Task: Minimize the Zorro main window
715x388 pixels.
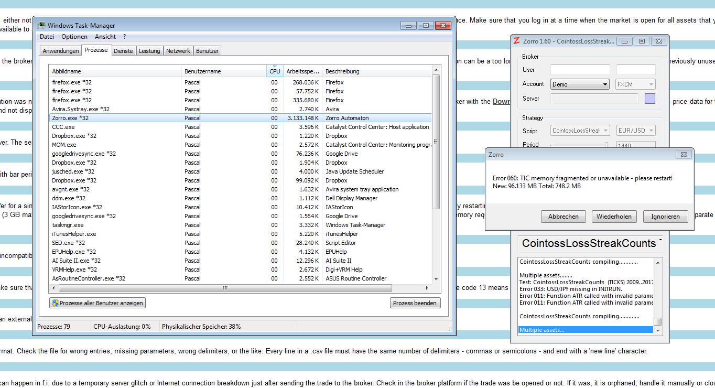Action: tap(624, 41)
